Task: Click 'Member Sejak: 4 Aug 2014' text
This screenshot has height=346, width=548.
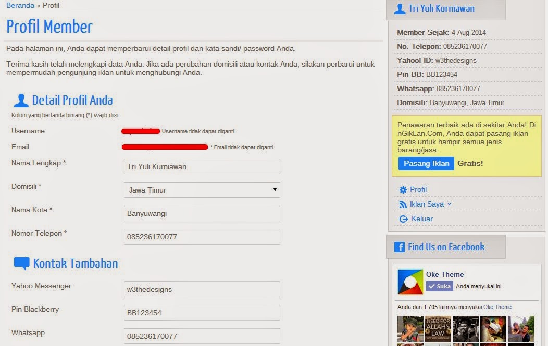Action: coord(441,32)
